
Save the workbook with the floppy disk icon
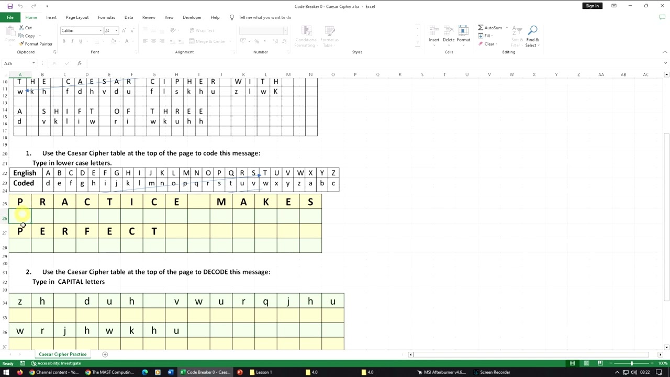[10, 6]
